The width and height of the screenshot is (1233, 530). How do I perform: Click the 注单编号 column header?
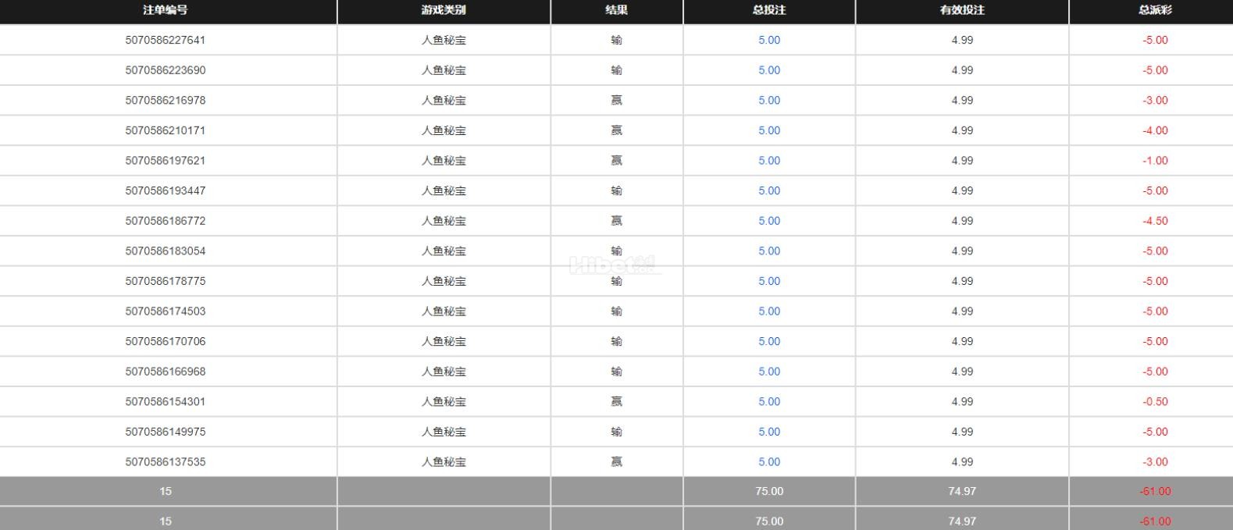pos(165,10)
